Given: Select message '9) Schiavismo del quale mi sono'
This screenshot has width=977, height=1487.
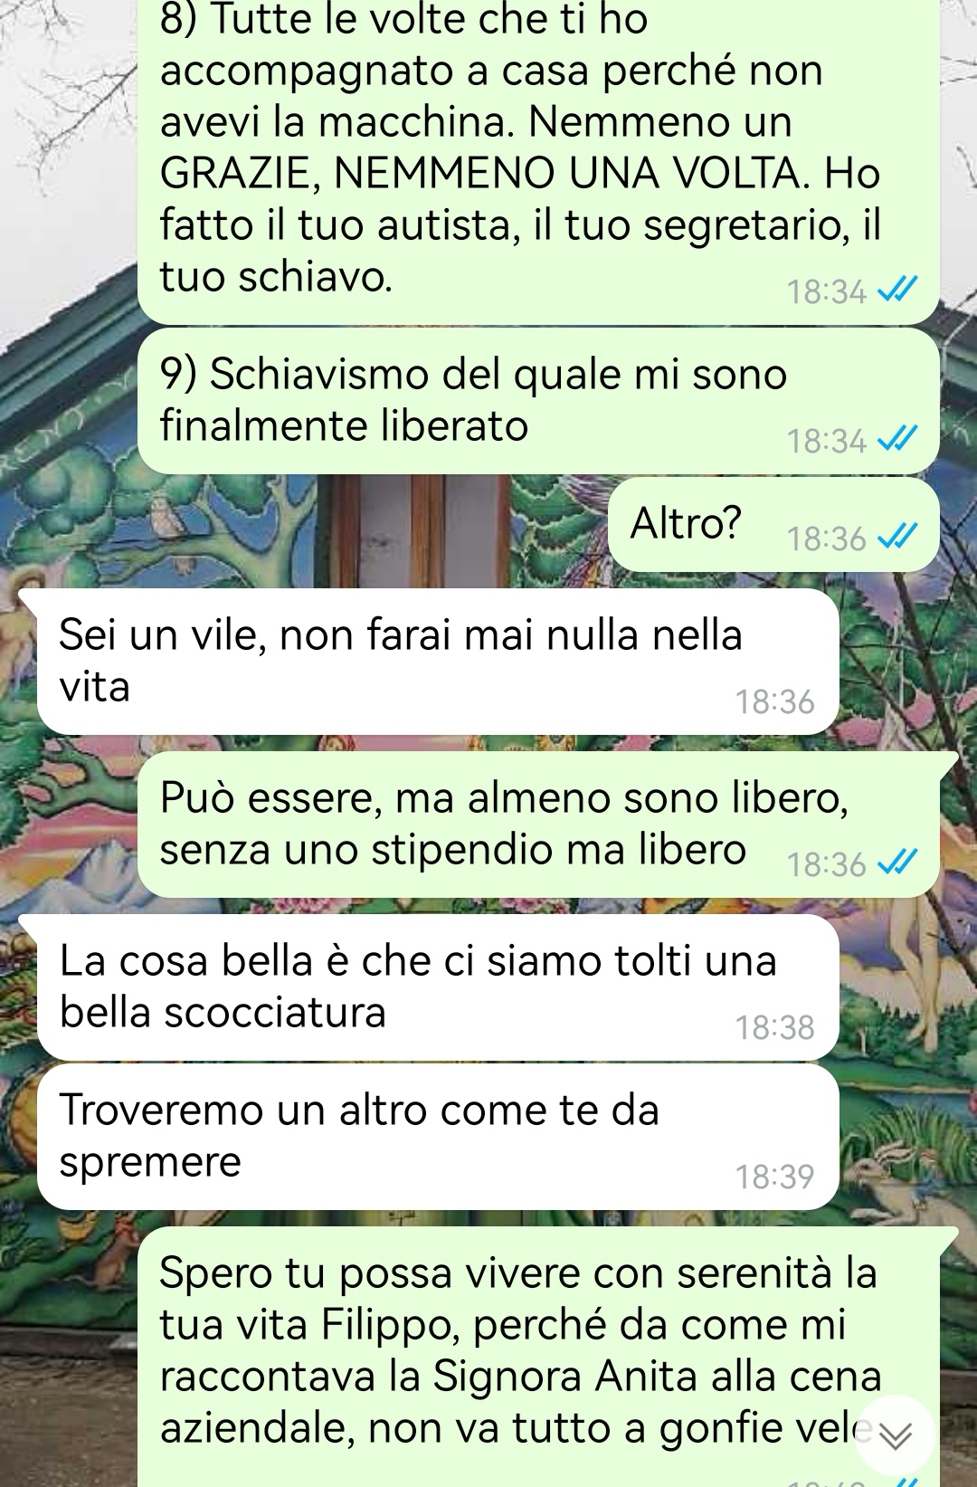Looking at the screenshot, I should point(538,401).
